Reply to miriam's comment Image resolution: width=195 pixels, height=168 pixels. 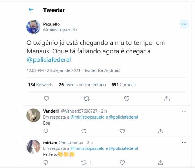[x=46, y=162]
